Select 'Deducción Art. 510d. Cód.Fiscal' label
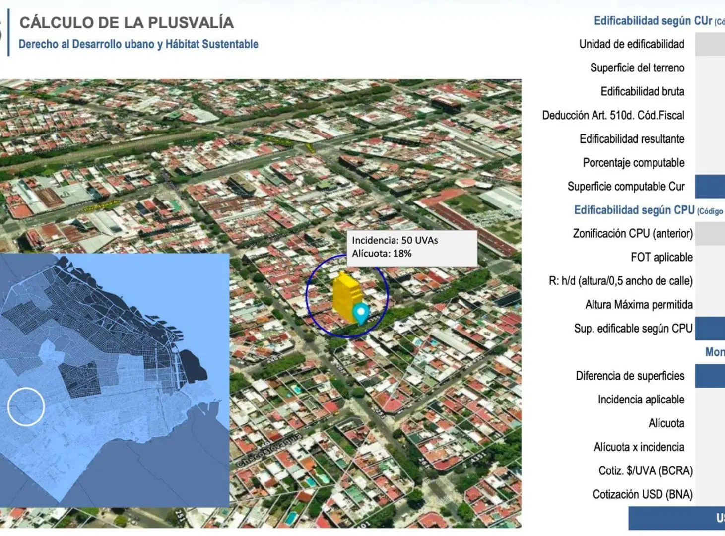725x536 pixels. pyautogui.click(x=613, y=116)
